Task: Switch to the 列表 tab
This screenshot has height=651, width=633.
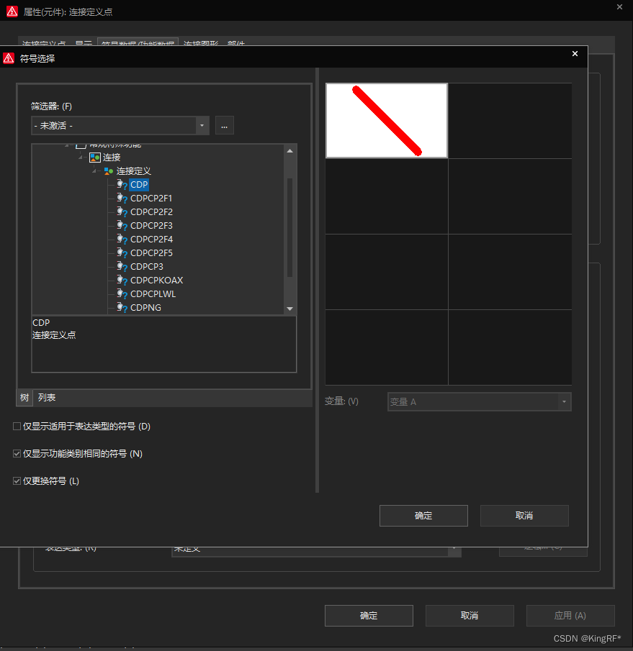Action: [x=47, y=398]
